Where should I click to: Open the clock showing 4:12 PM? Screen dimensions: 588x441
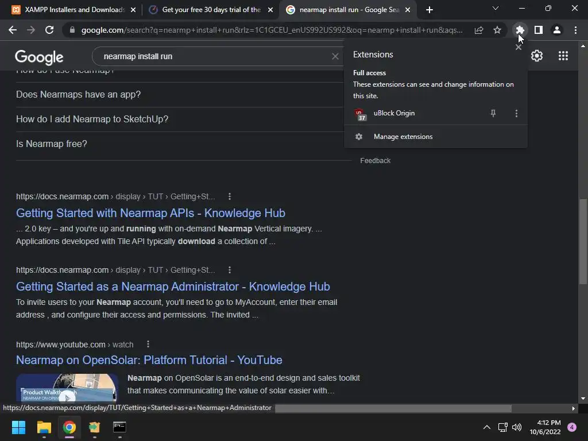(546, 427)
